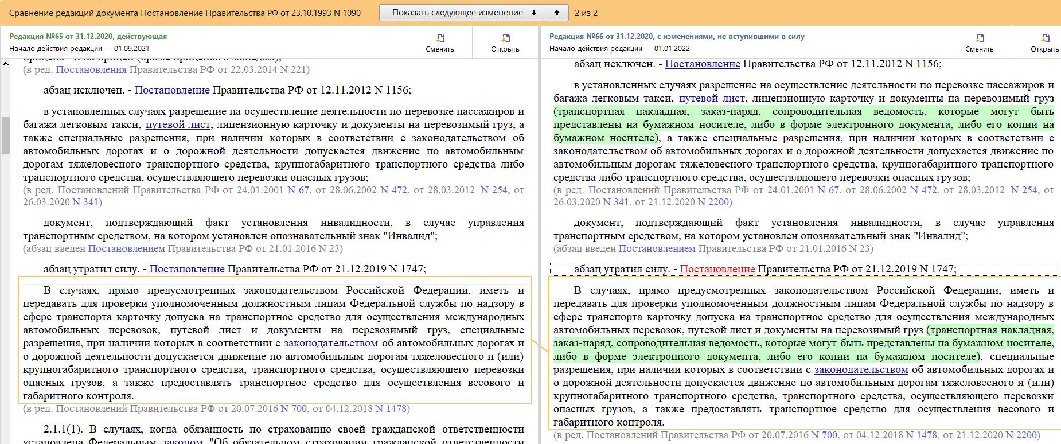
Task: Open 'Постановлением' 21.01.2016 N 23 link in Редакция №65
Action: [x=127, y=248]
